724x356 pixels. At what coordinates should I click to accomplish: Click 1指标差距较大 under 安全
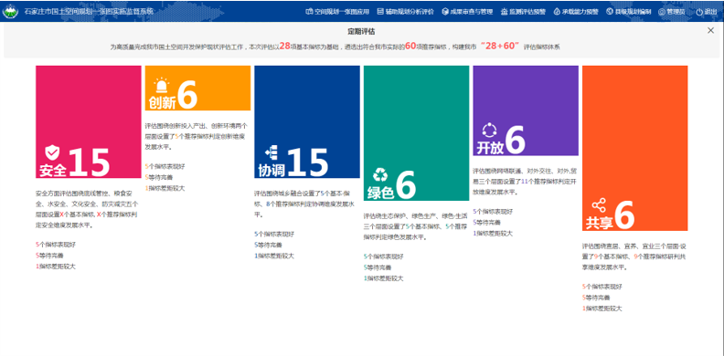pyautogui.click(x=55, y=267)
